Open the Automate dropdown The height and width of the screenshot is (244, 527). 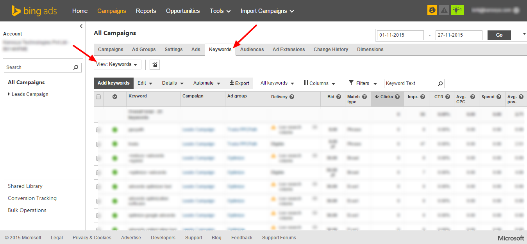click(207, 83)
